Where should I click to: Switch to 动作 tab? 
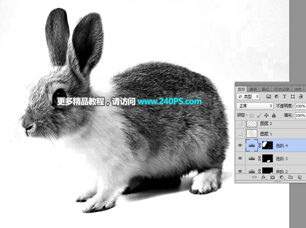(298, 89)
